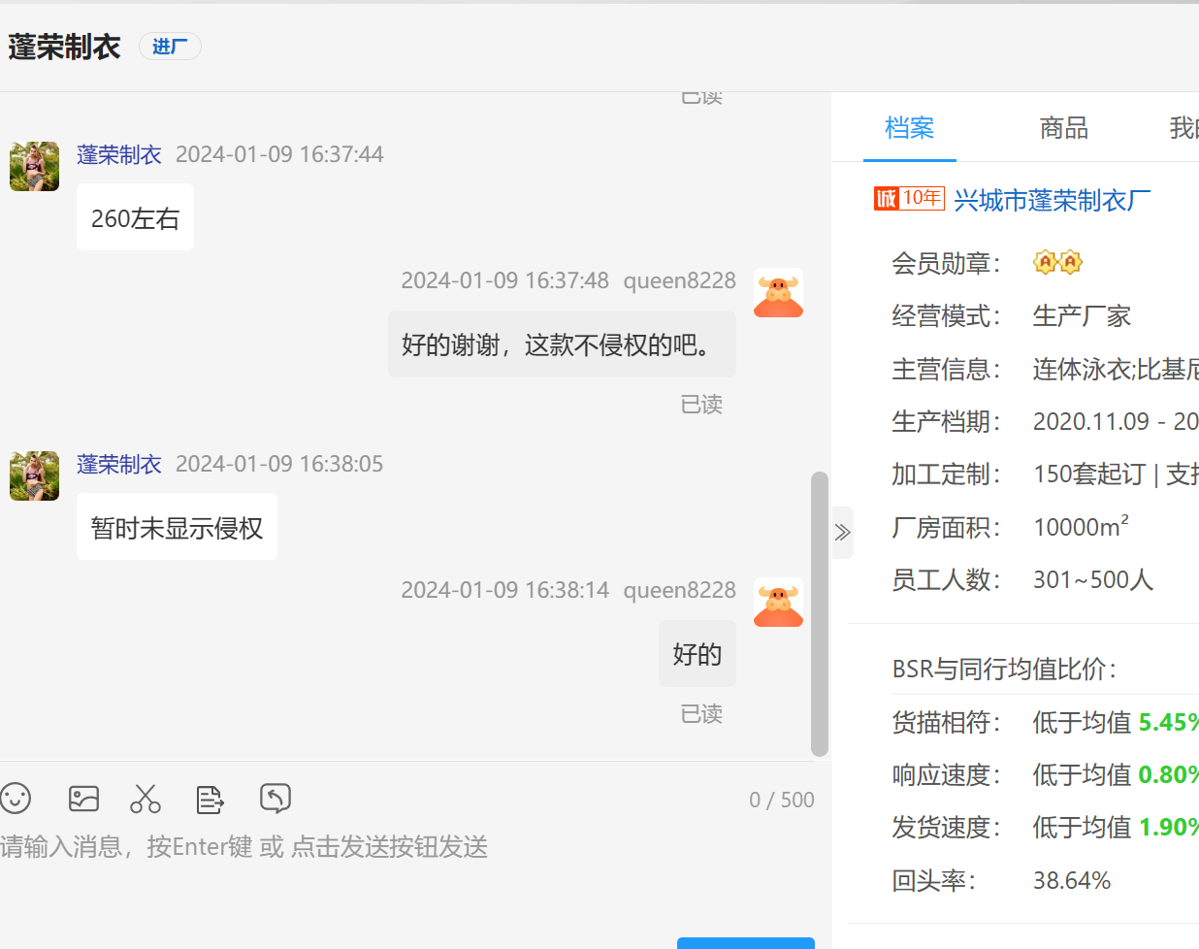The height and width of the screenshot is (949, 1199).
Task: Click sender name 蓬荣制衣 at 16:37:44
Action: pos(119,154)
